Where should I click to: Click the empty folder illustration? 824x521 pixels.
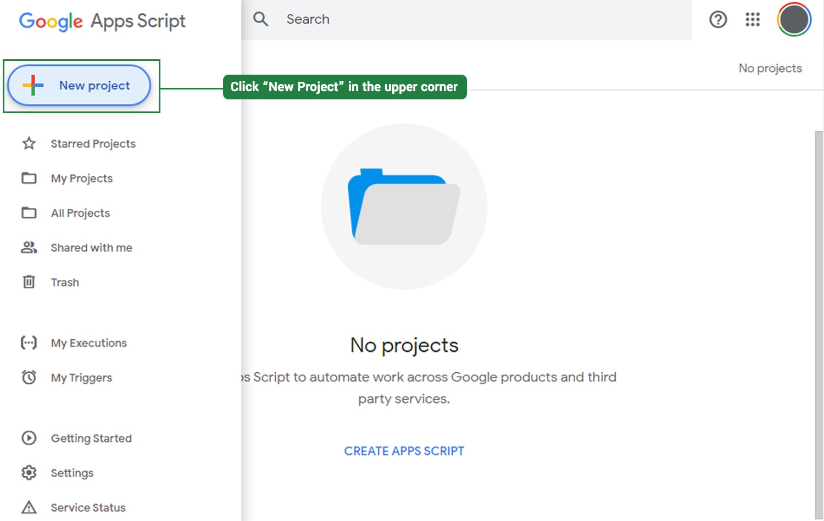(404, 206)
